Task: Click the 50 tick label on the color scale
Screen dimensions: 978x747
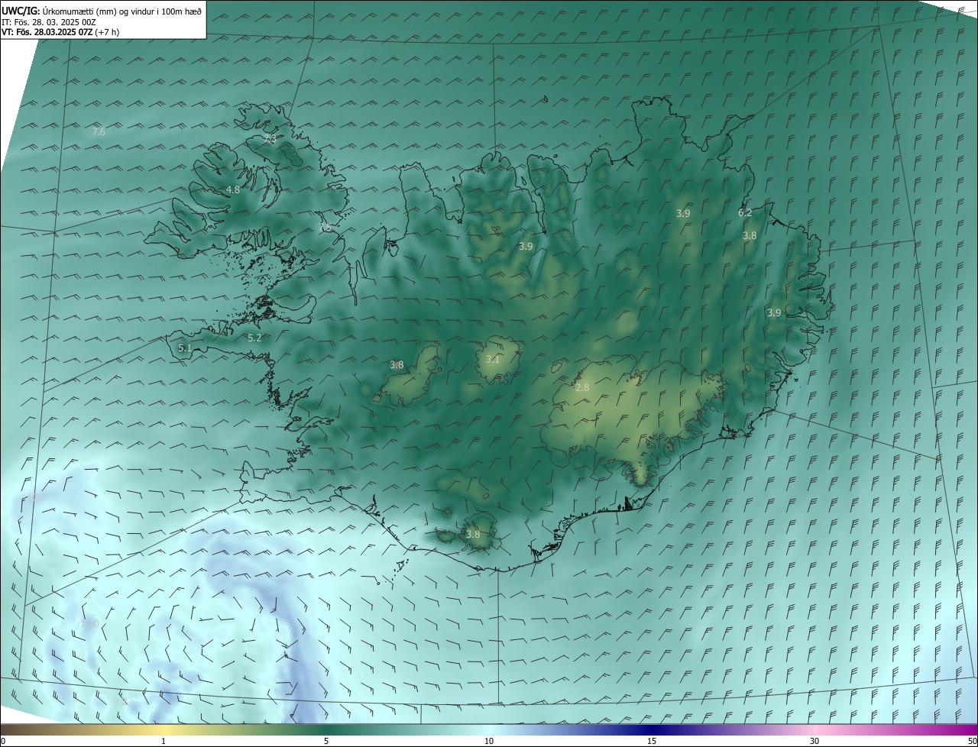Action: (x=972, y=741)
